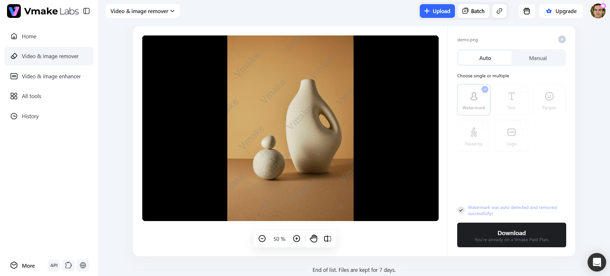Screen dimensions: 610x276
Task: Expand the Video & image remover dropdown
Action: pyautogui.click(x=143, y=11)
